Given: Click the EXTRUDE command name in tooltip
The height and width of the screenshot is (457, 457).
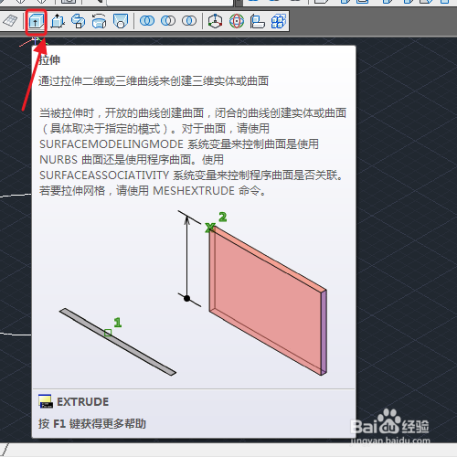Looking at the screenshot, I should coord(83,402).
